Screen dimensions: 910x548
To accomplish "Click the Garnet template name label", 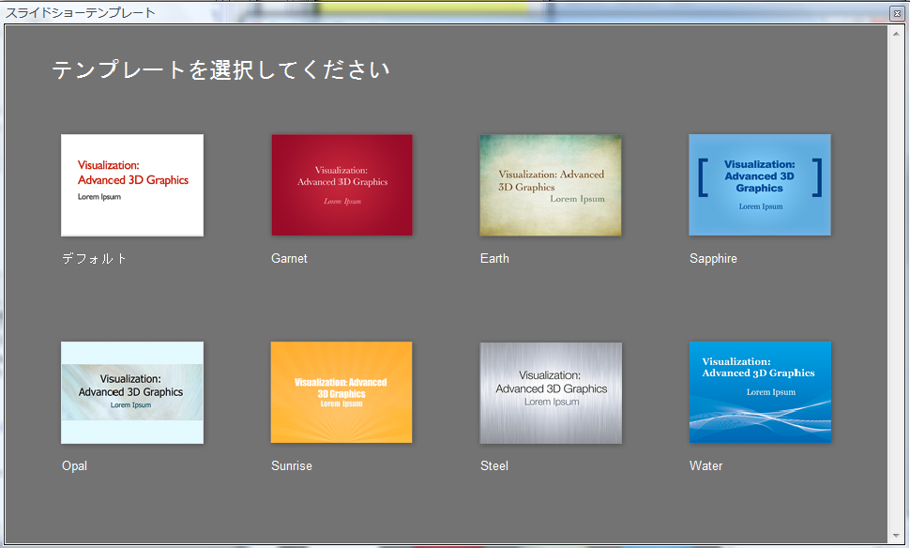I will point(289,258).
